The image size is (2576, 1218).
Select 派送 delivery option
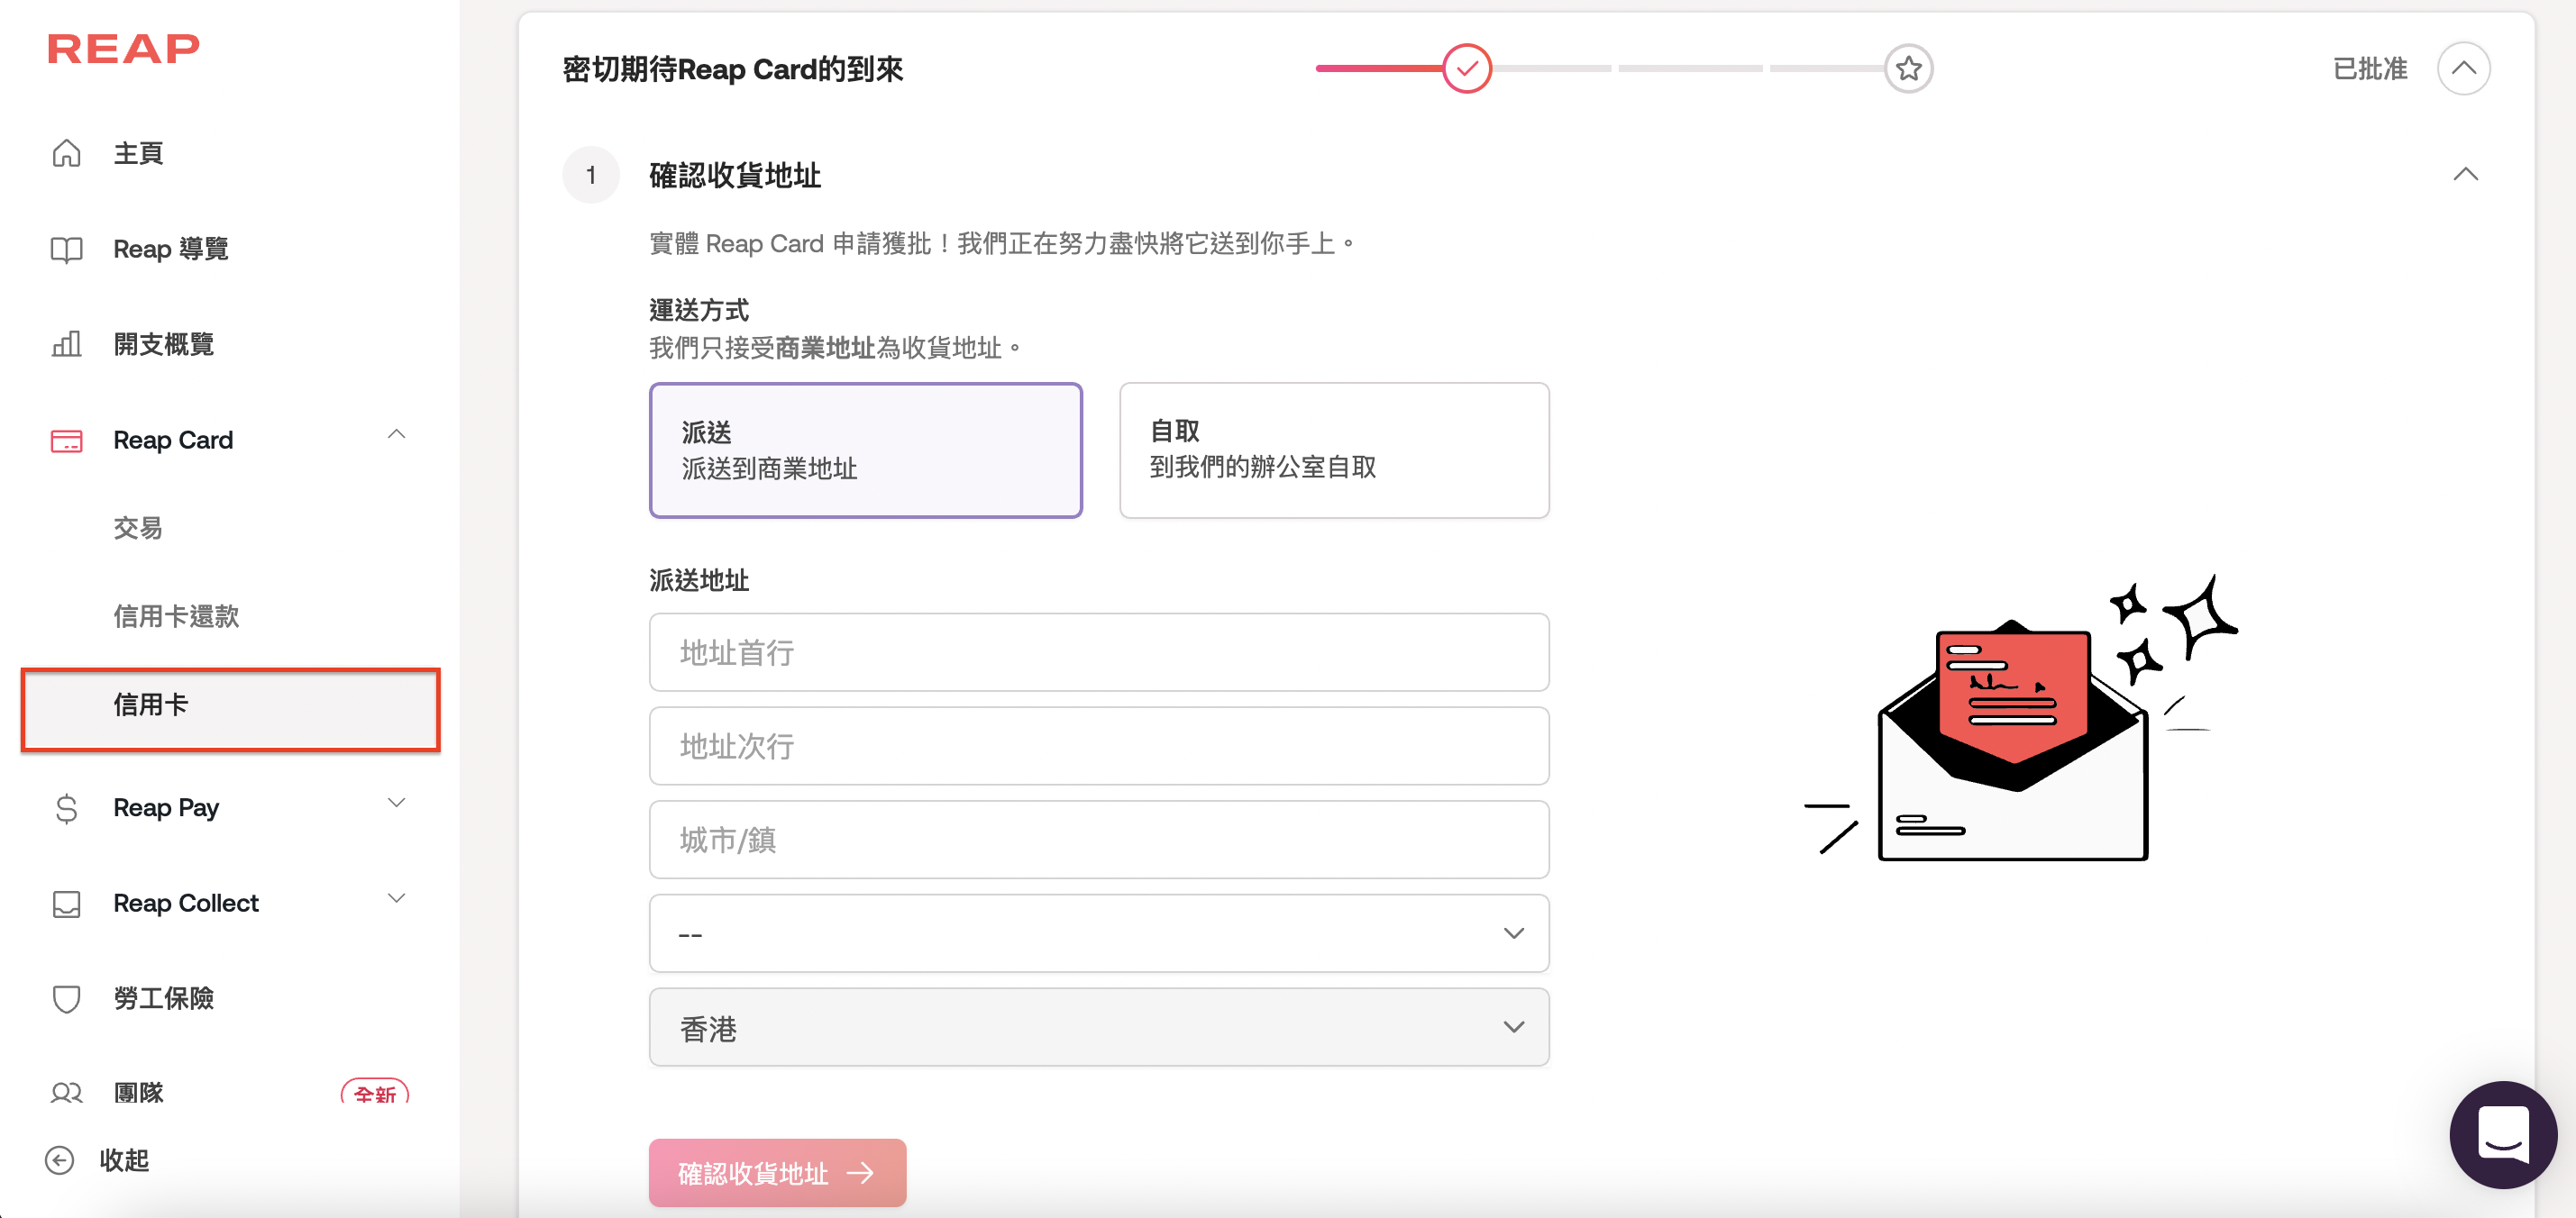click(865, 450)
